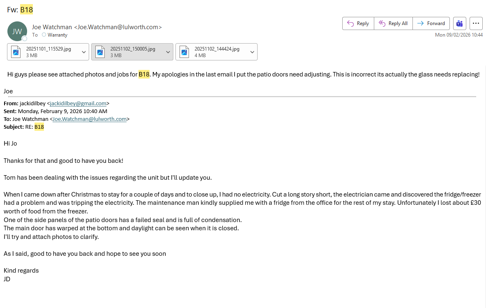Screen dimensions: 486x308
Task: Expand options for attachment 20251102_144424.jpg
Action: [x=252, y=52]
